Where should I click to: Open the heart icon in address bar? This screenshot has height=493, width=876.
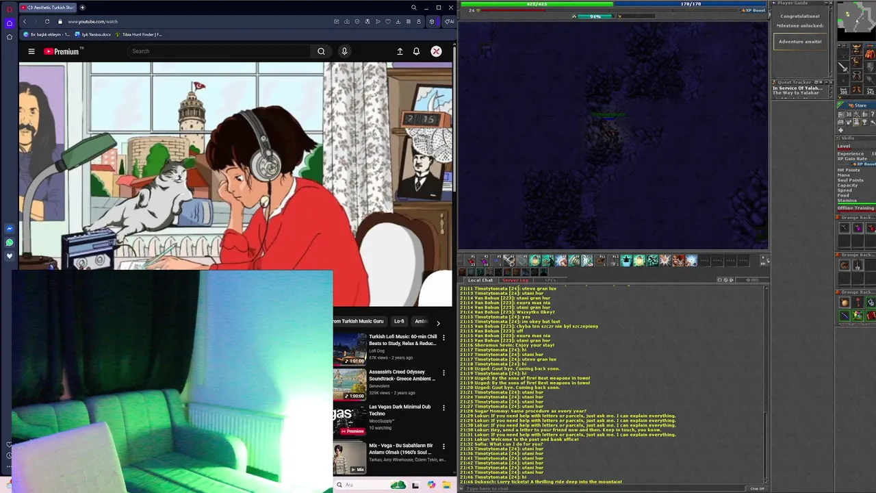click(388, 21)
